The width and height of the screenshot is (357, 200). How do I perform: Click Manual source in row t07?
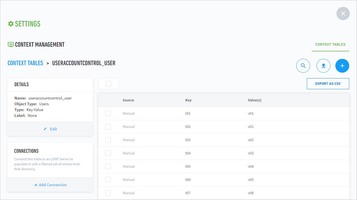click(x=129, y=193)
